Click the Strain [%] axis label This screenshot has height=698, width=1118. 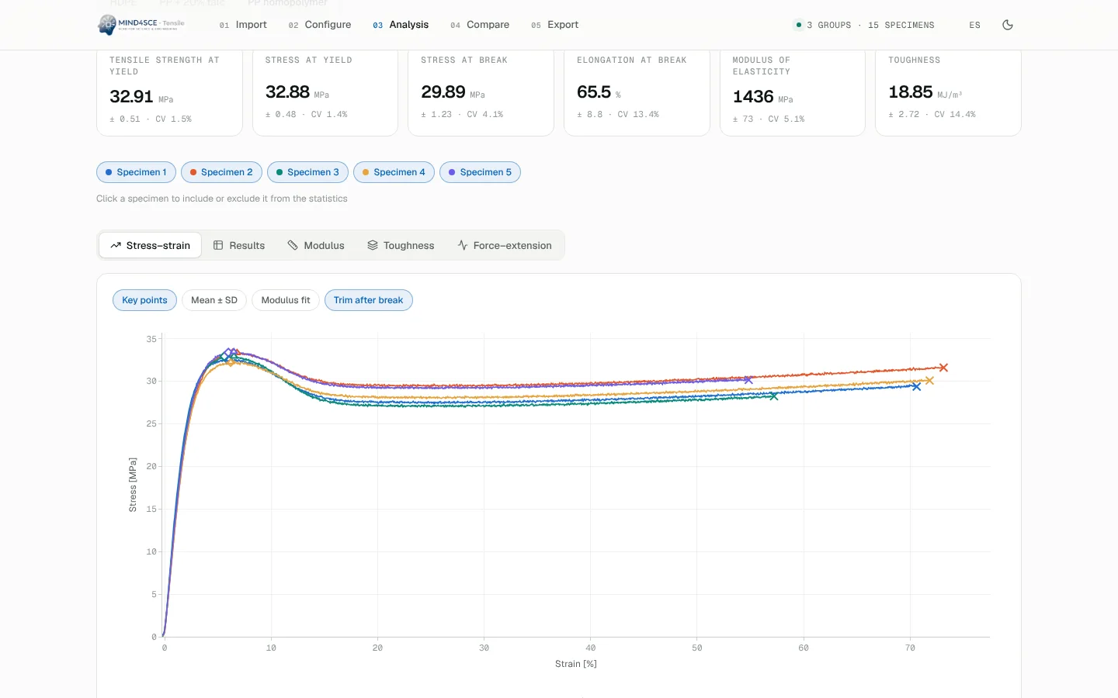(576, 664)
